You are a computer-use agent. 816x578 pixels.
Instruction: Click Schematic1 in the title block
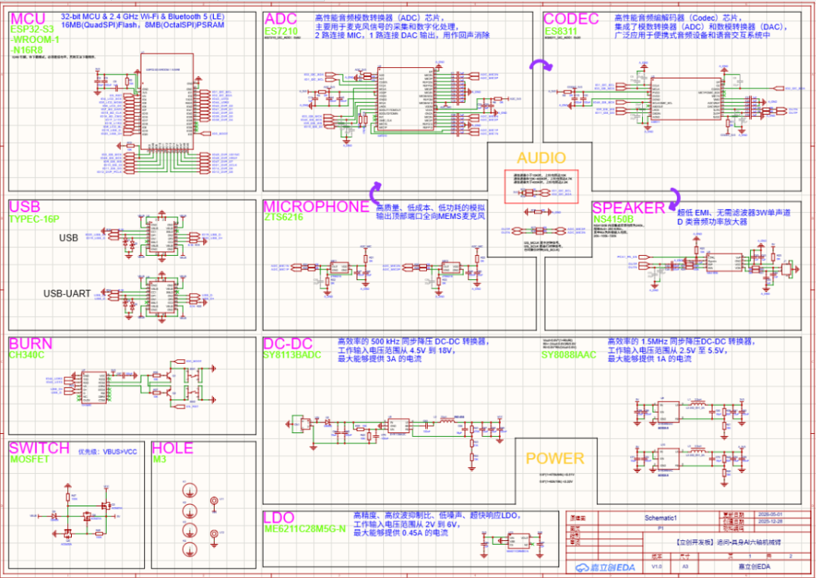(660, 518)
